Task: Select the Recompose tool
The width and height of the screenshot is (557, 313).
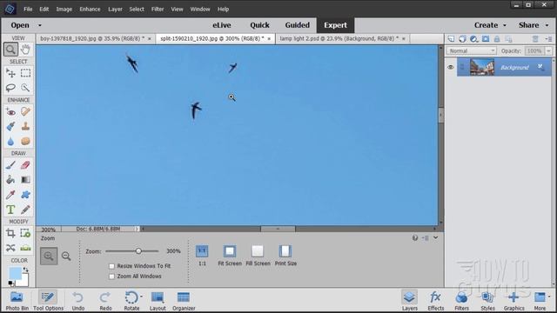Action: tap(25, 233)
